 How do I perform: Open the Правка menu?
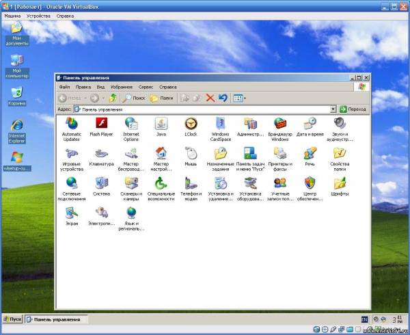pyautogui.click(x=83, y=87)
